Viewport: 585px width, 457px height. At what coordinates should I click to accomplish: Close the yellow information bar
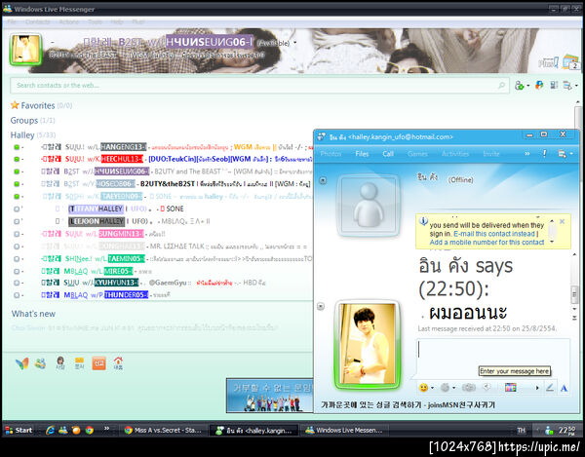563,222
